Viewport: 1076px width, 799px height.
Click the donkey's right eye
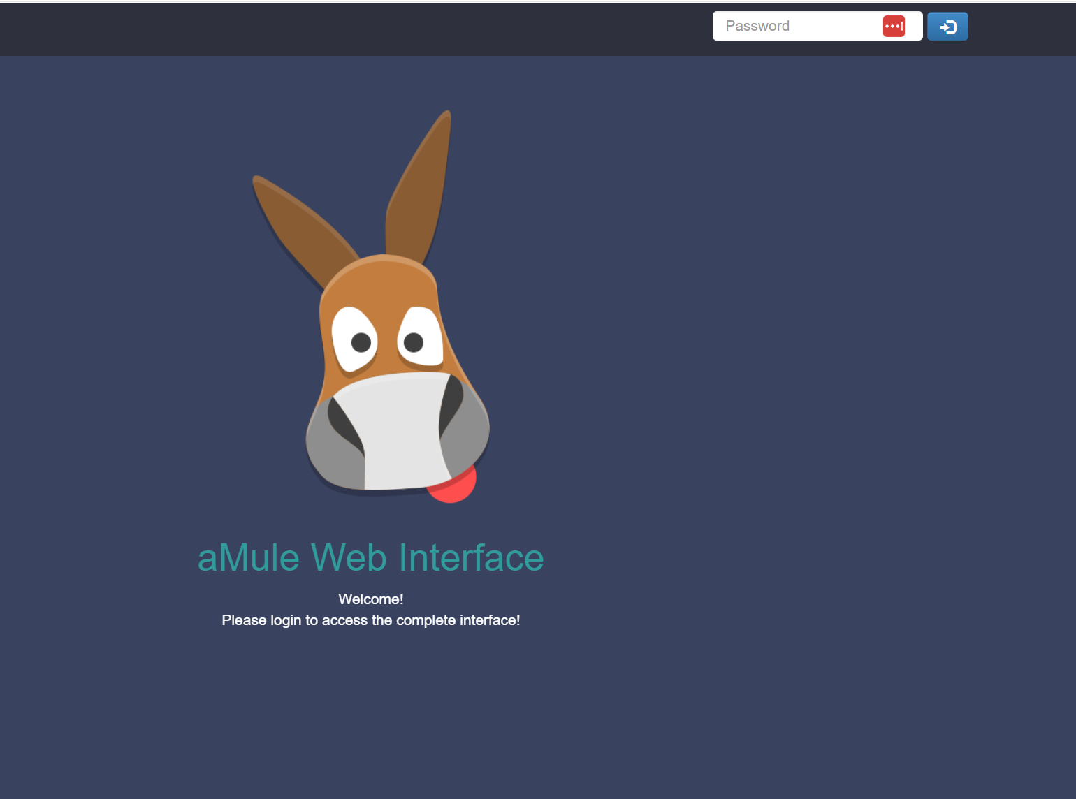[420, 337]
